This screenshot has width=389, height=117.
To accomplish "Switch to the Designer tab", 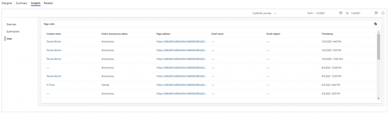I will tap(7, 3).
